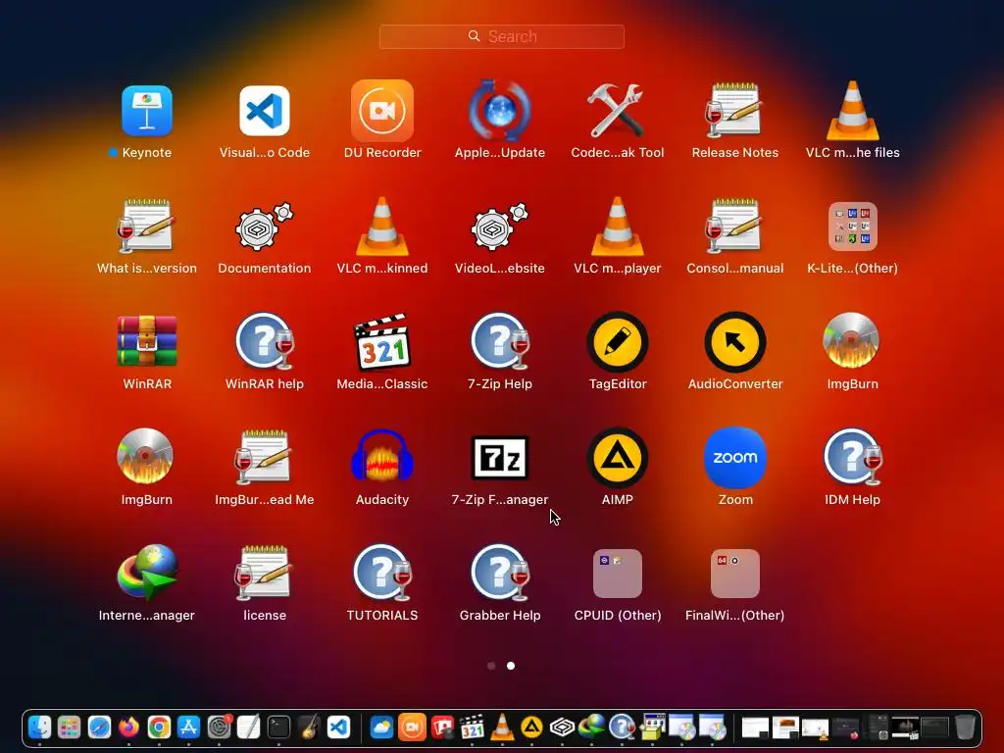Screen dimensions: 1004x753
Task: Launch the VLC m...kinned app
Action: pyautogui.click(x=382, y=226)
